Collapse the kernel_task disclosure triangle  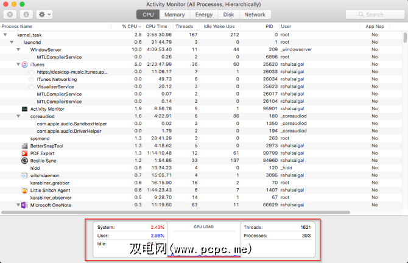[x=5, y=35]
